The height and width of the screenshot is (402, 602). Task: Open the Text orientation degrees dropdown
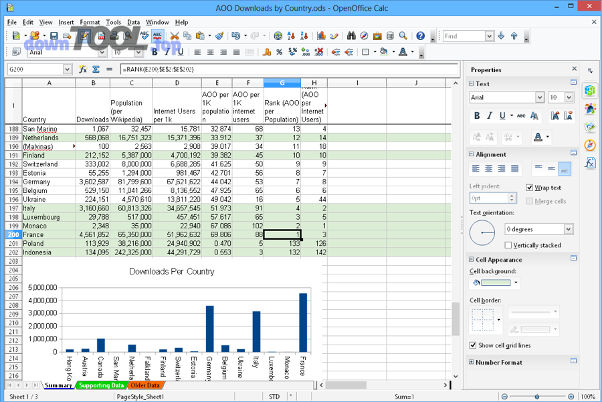pyautogui.click(x=569, y=229)
